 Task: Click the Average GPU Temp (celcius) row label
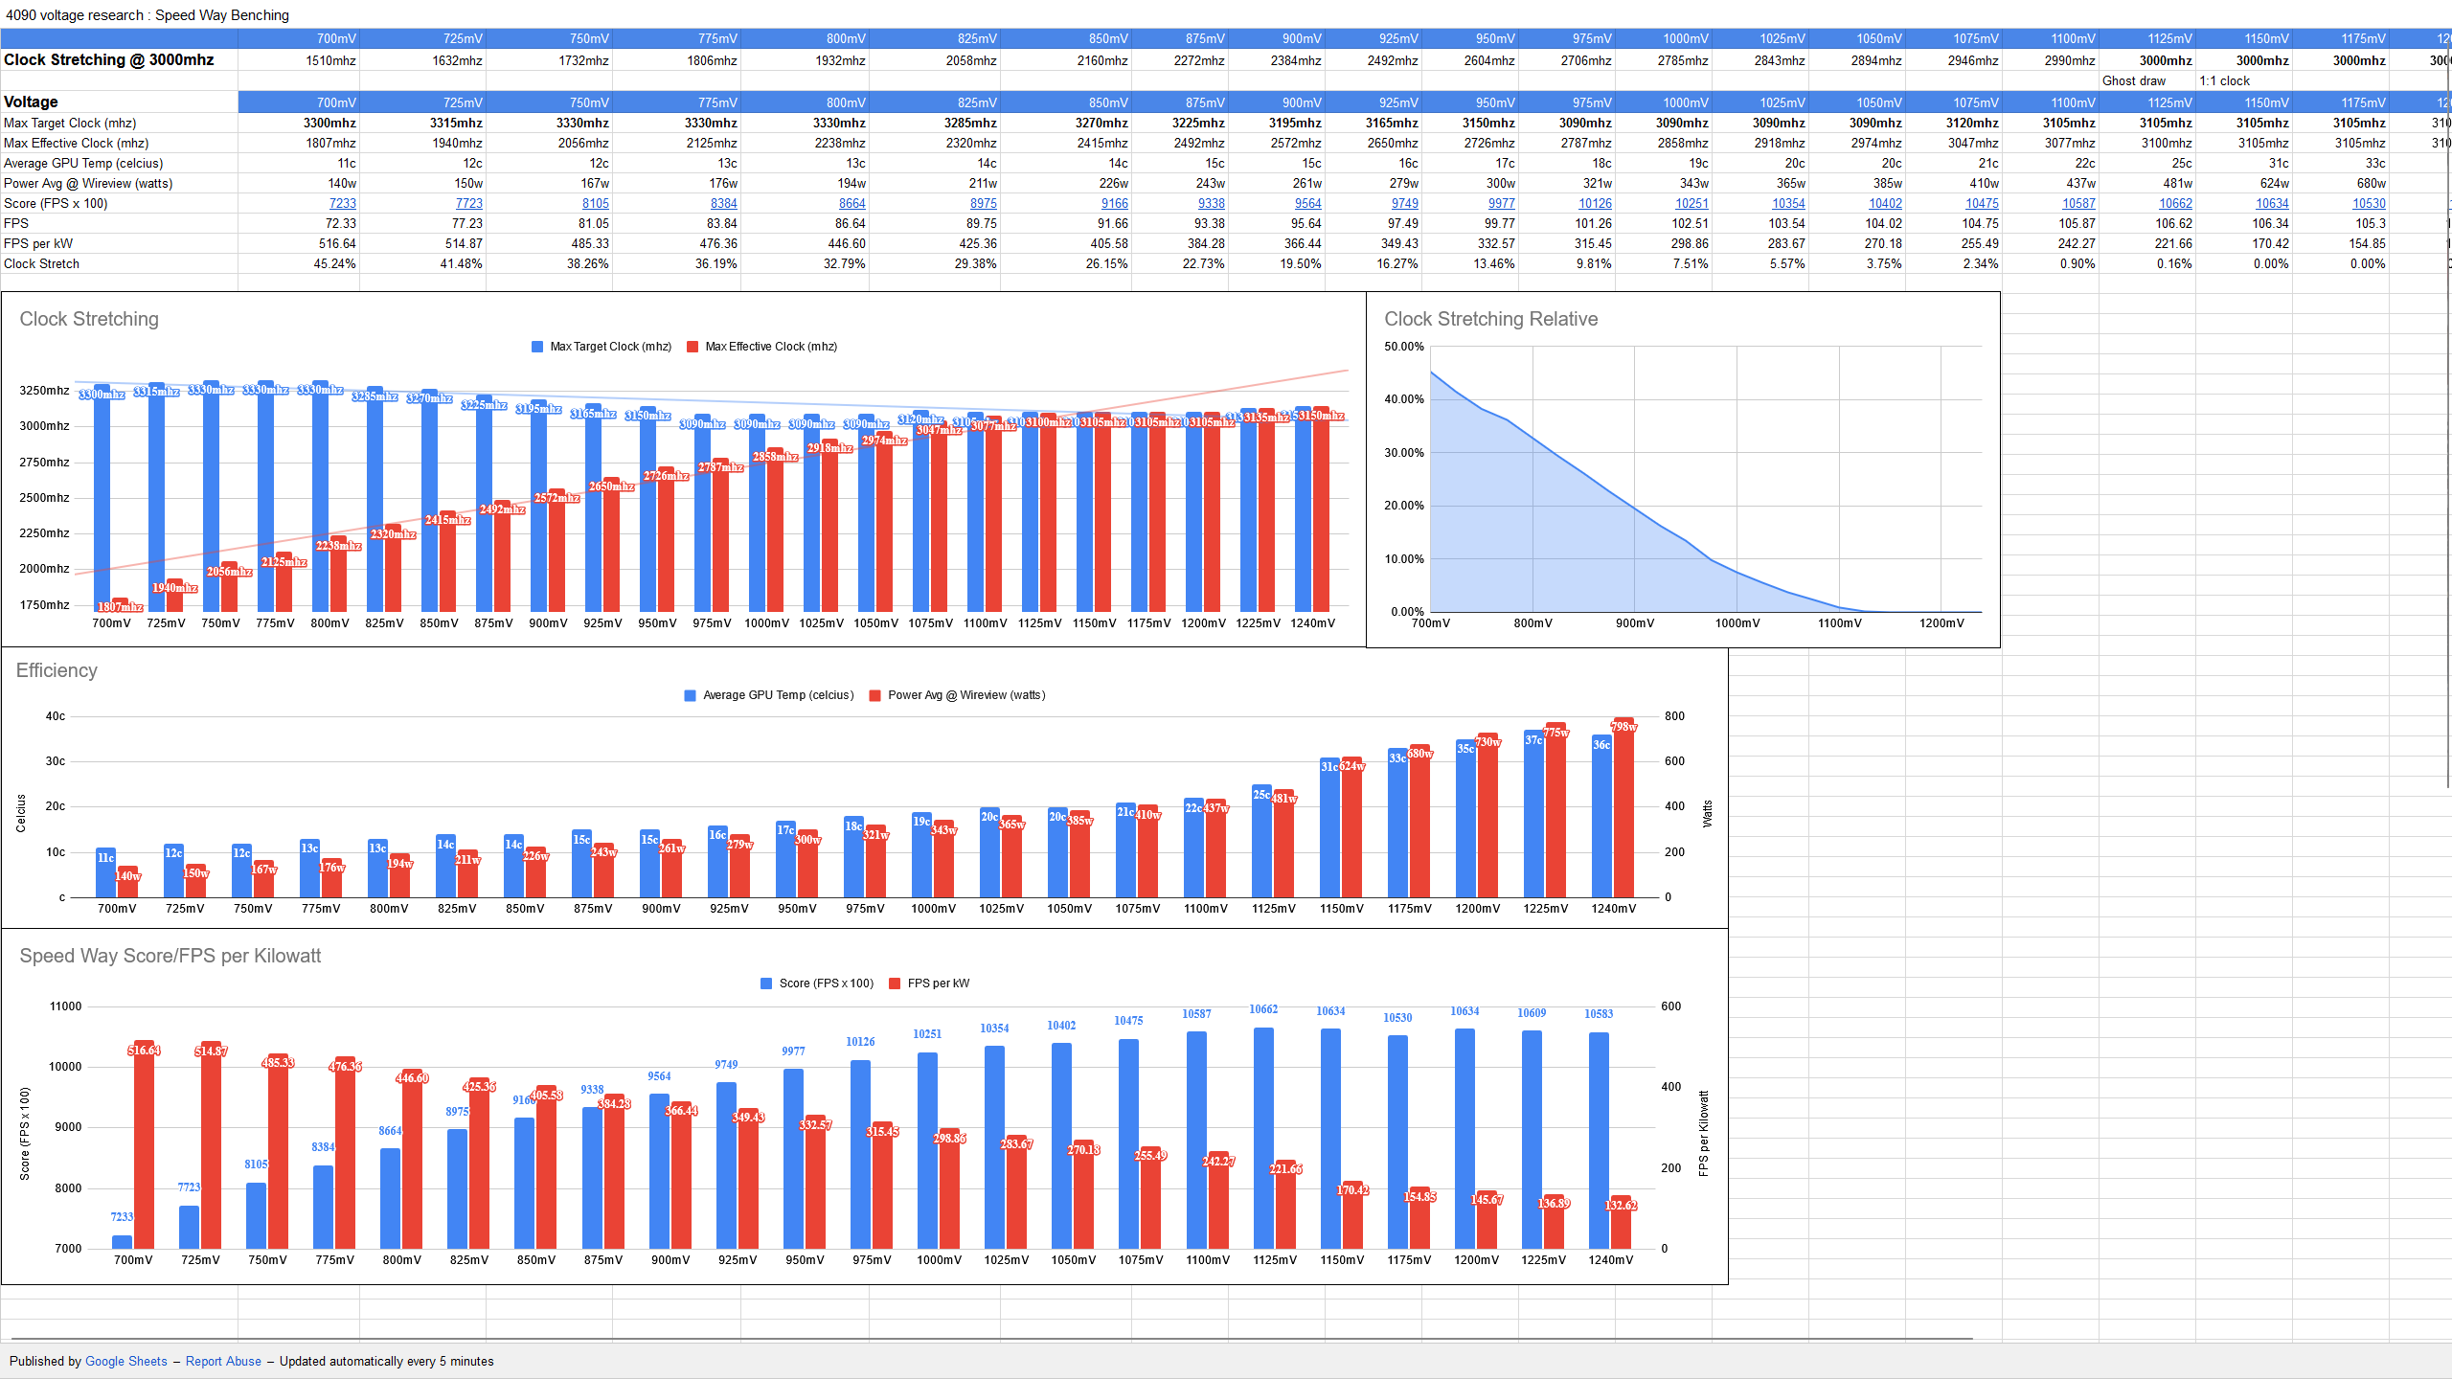coord(119,163)
